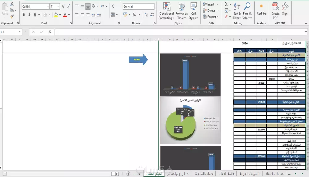This screenshot has width=309, height=177.
Task: Click the Clear eraser icon
Action: (x=226, y=17)
